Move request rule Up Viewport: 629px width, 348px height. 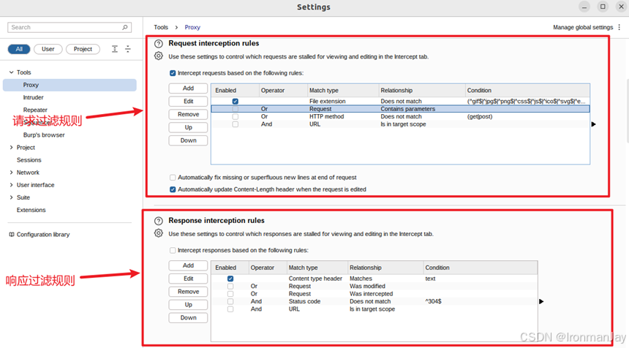click(x=188, y=127)
